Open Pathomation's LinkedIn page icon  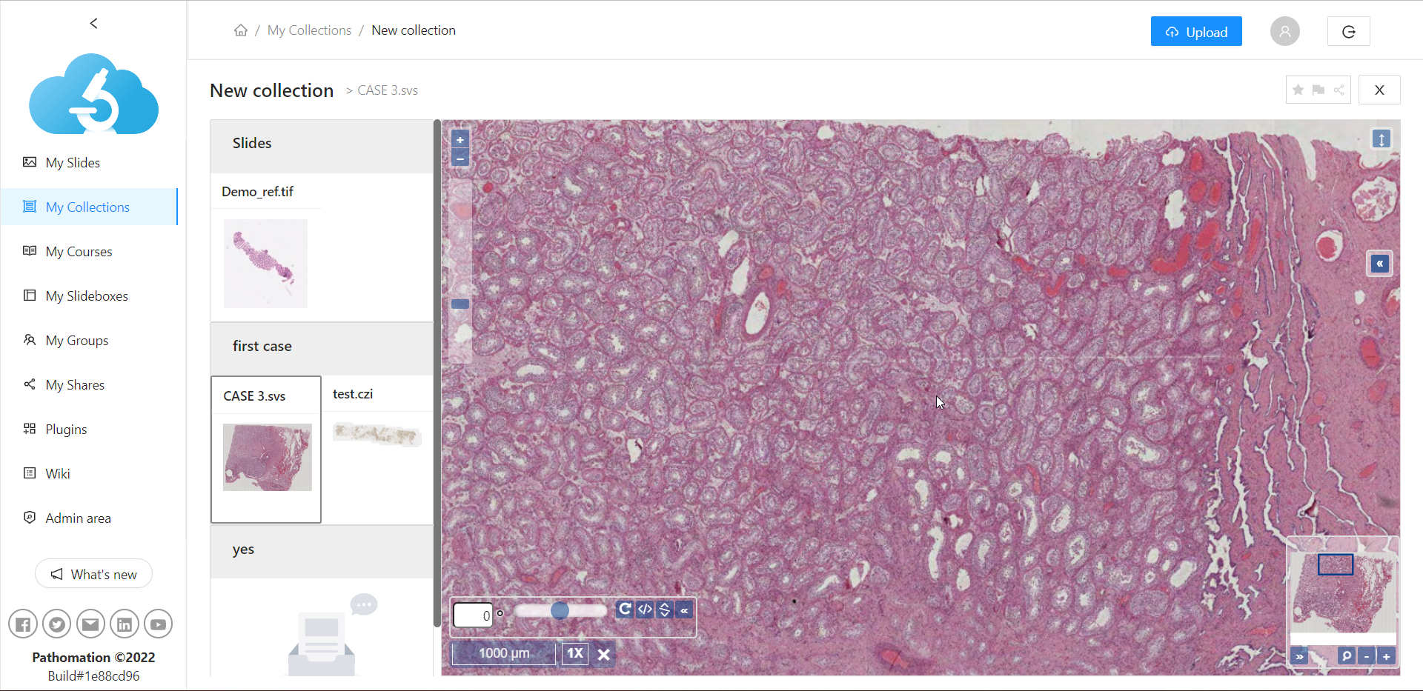124,624
